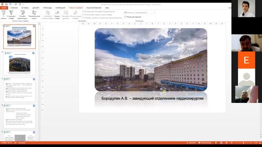Click the Redo icon in quick access toolbar
Image resolution: width=262 pixels, height=147 pixels.
16,4
